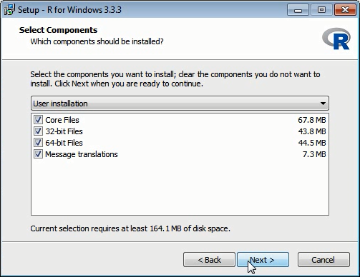The image size is (360, 277).
Task: Go back to previous setup page
Action: tap(209, 260)
